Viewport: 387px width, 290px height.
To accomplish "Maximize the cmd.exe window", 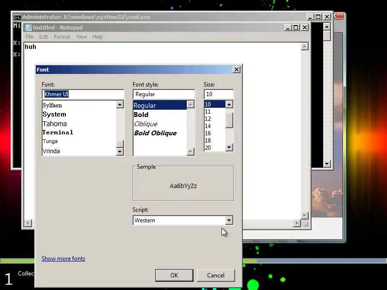I will [x=318, y=17].
